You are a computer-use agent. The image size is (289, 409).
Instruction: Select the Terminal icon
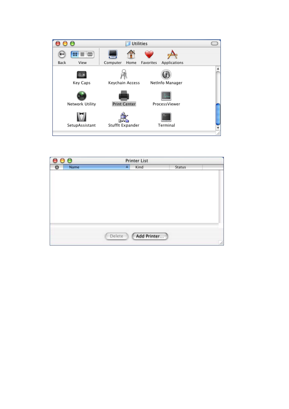tap(166, 117)
